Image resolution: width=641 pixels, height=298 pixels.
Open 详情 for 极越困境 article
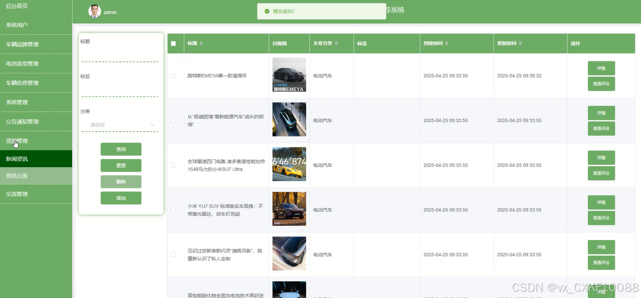coord(601,113)
